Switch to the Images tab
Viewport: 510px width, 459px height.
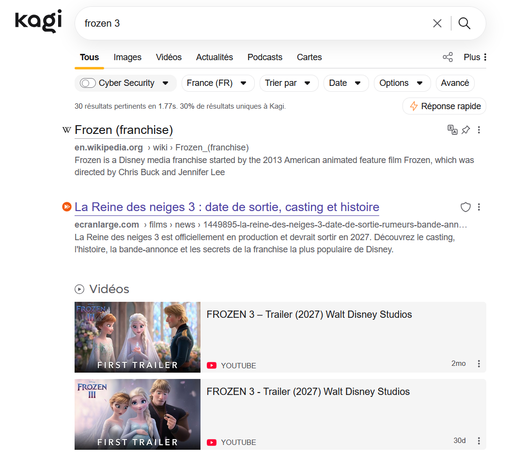[127, 57]
